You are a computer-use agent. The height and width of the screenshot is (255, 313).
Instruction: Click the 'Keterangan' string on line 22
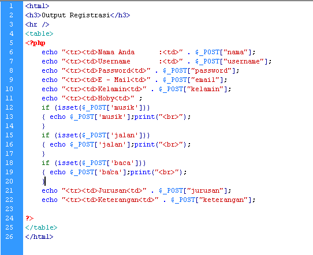click(x=118, y=200)
